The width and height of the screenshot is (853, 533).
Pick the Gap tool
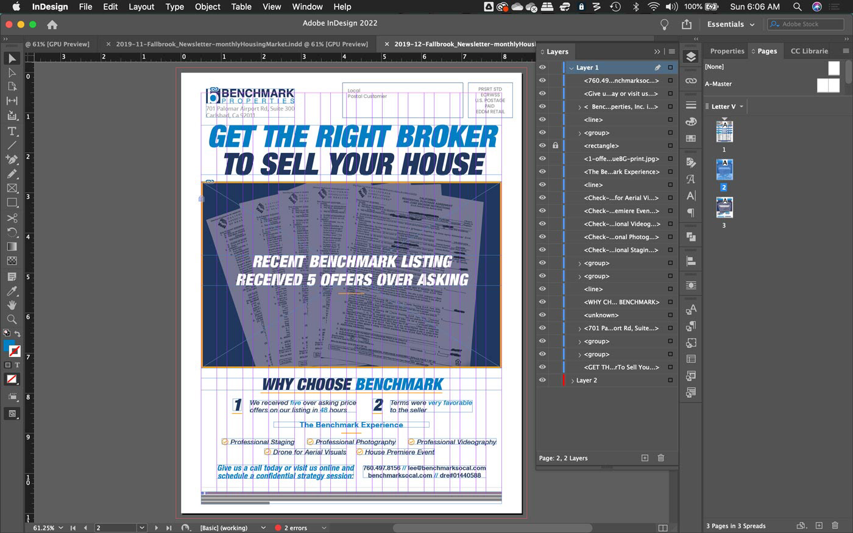click(12, 101)
